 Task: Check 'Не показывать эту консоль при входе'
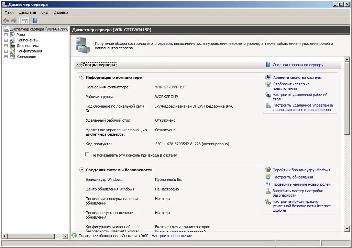pyautogui.click(x=87, y=155)
